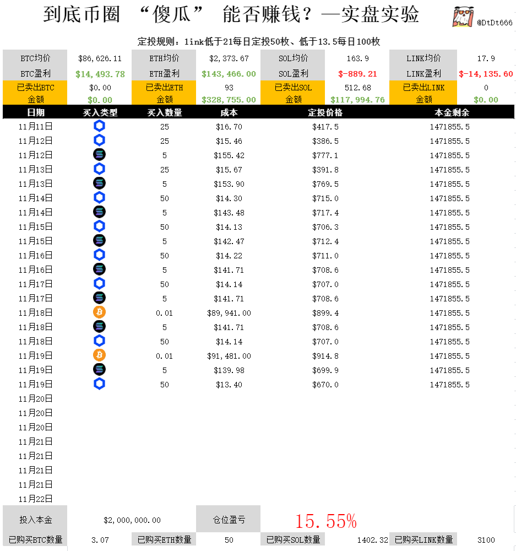Select the SOL icon in the 11月15日 row

[x=99, y=240]
